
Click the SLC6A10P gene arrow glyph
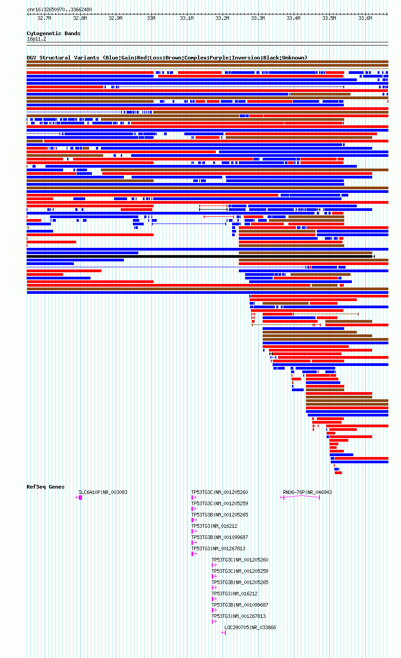(79, 498)
